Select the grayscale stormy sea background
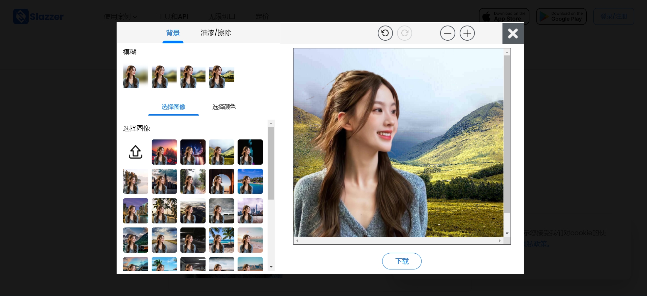647x296 pixels. 221,211
